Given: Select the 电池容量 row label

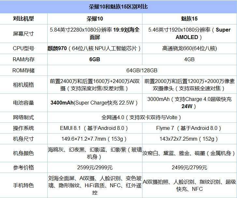Looking at the screenshot, I should pos(23,103).
